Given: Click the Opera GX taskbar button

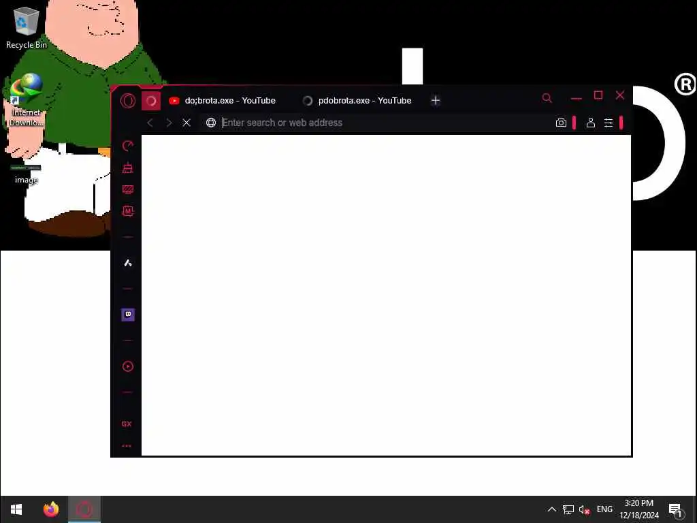Looking at the screenshot, I should (84, 509).
